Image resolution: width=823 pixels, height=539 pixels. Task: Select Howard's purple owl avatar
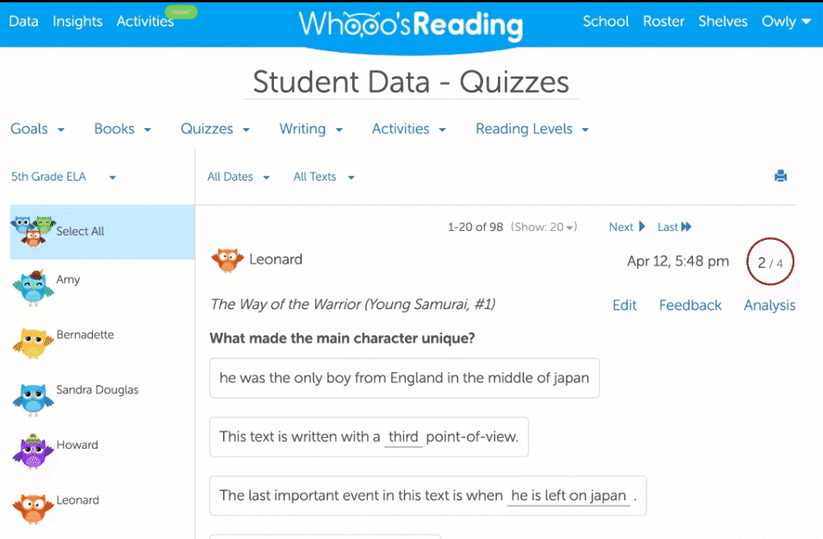[33, 451]
